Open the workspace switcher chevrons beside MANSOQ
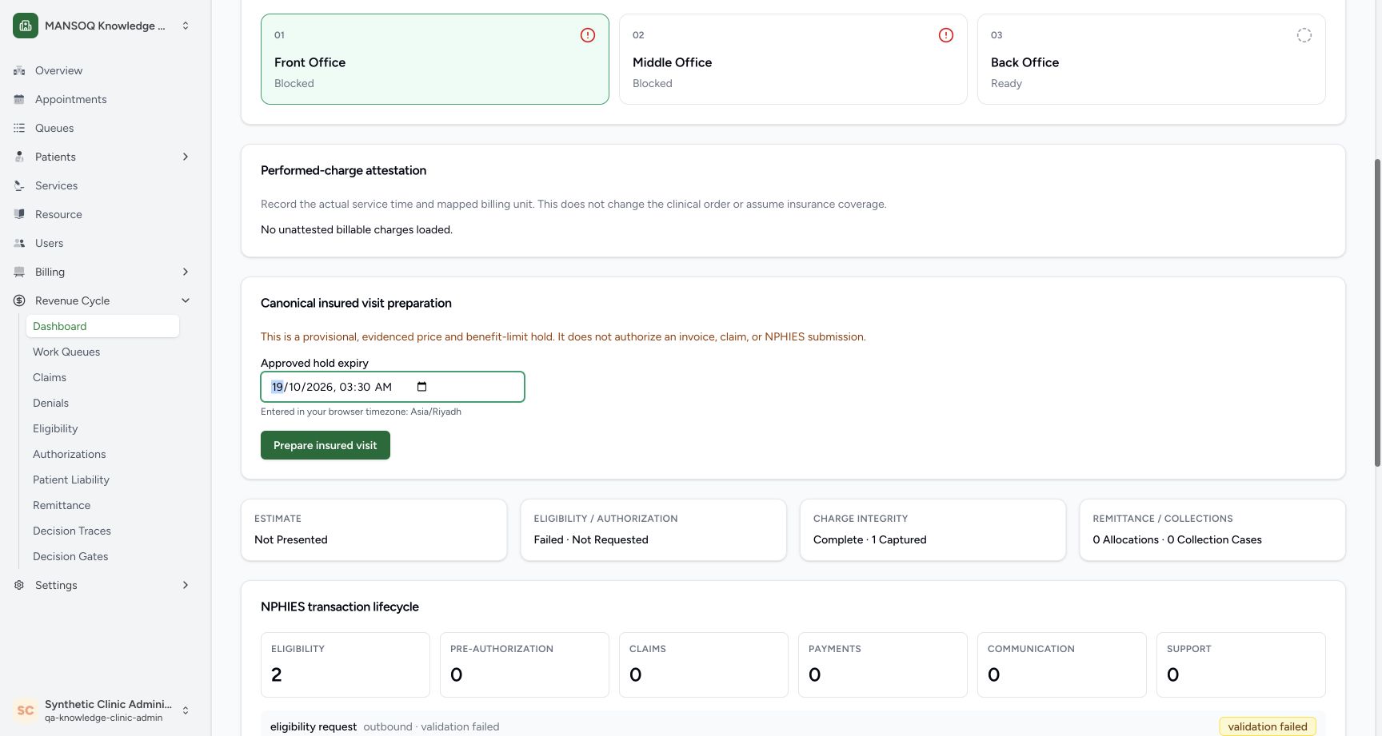 [186, 26]
